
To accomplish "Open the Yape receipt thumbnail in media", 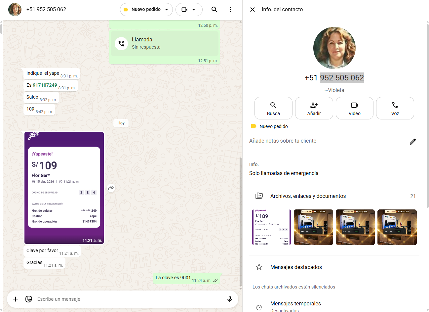I will [271, 227].
